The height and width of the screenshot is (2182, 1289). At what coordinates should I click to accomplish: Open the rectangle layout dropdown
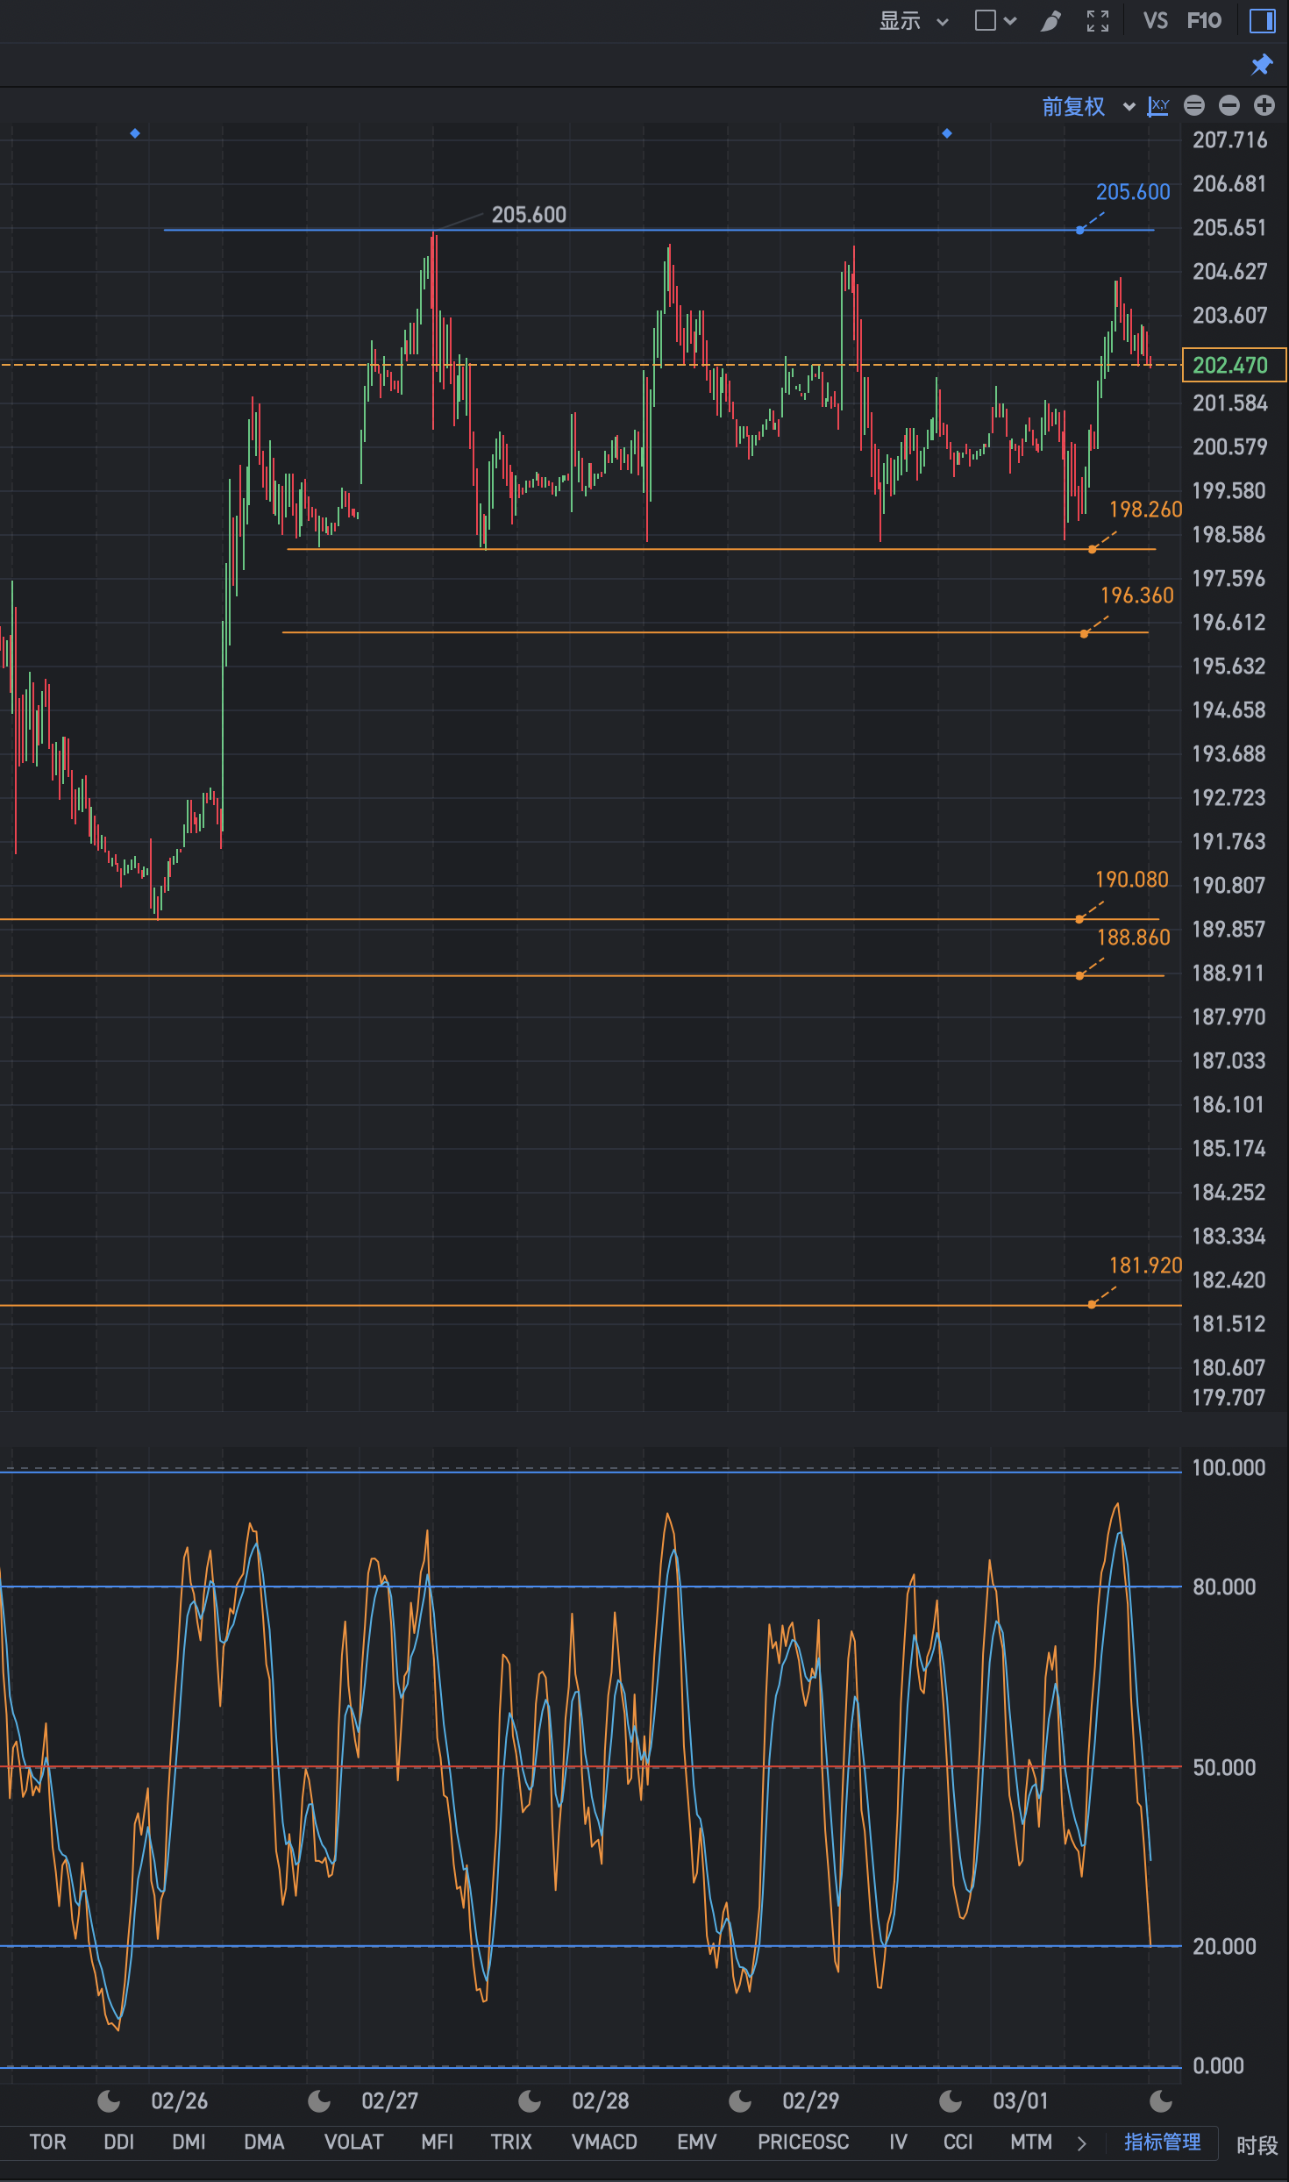pyautogui.click(x=995, y=20)
